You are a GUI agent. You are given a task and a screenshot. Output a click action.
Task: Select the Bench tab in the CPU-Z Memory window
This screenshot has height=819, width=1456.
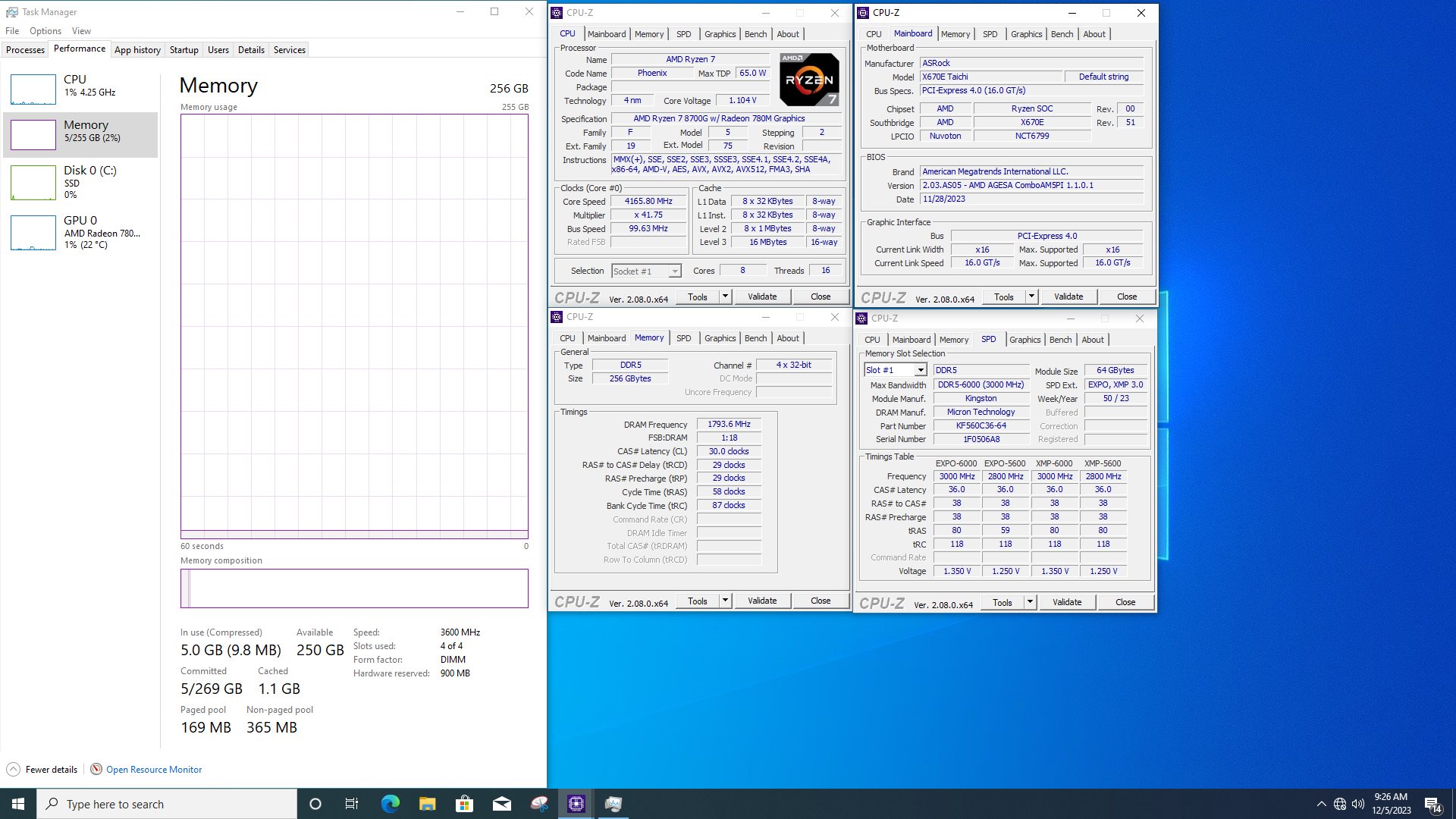(755, 338)
